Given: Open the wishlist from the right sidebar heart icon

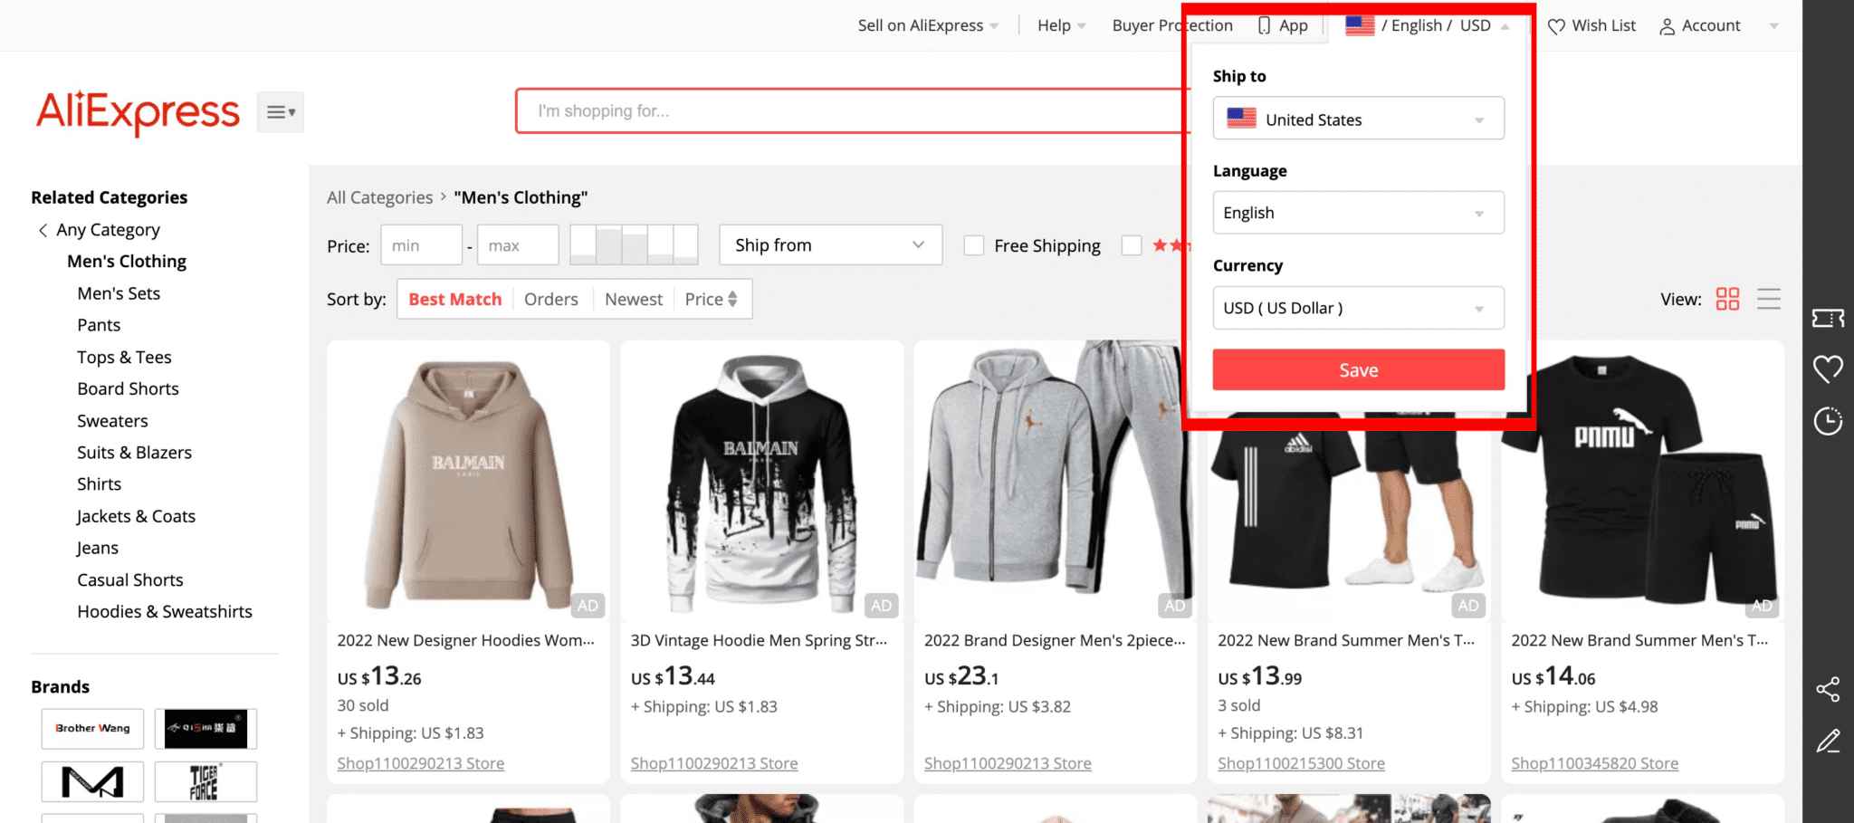Looking at the screenshot, I should tap(1828, 368).
